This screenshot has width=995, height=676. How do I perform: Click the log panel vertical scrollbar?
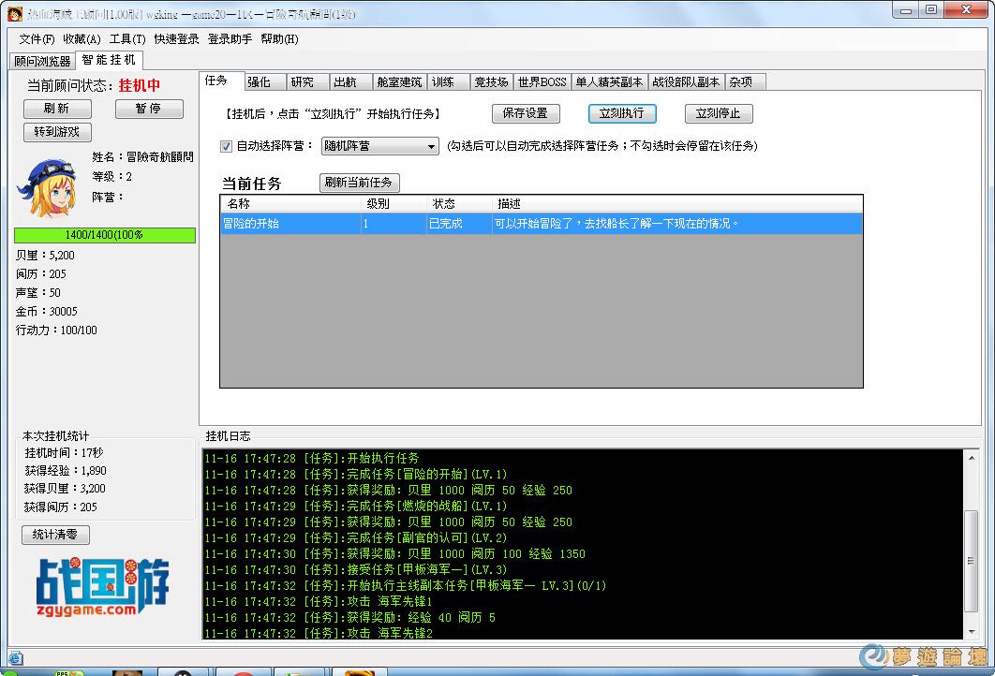coord(971,562)
